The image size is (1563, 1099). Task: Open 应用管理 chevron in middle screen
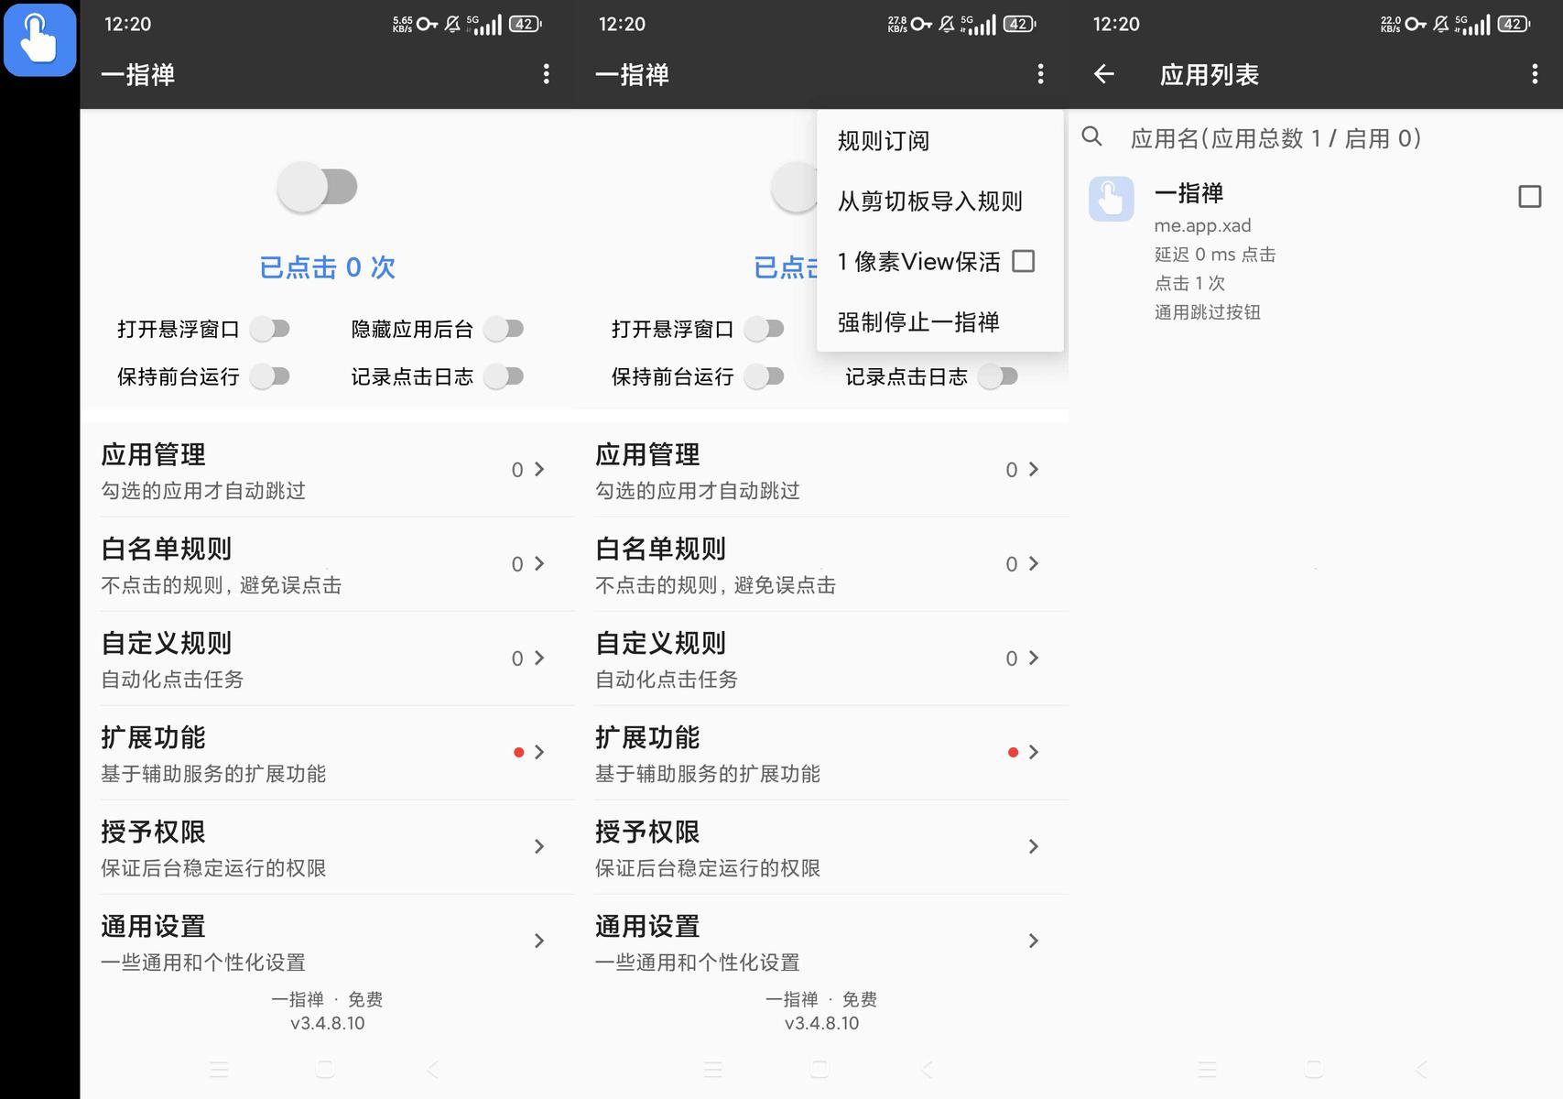tap(1034, 469)
